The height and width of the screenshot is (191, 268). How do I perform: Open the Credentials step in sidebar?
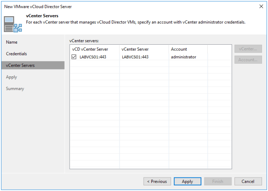[x=17, y=54]
